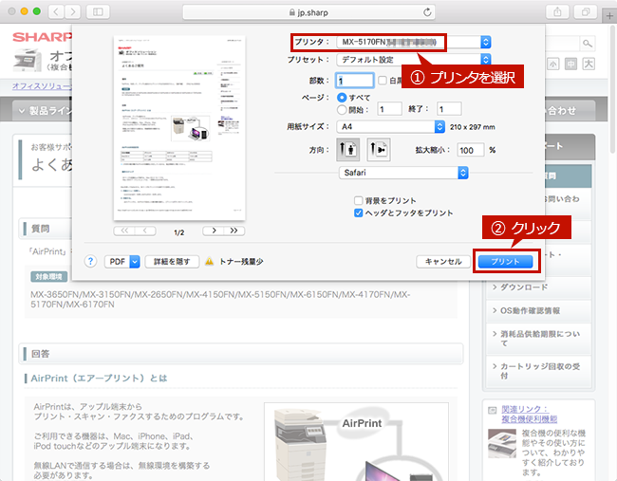Open the PDF dropdown arrow
Screen dimensions: 617x481
[x=135, y=262]
